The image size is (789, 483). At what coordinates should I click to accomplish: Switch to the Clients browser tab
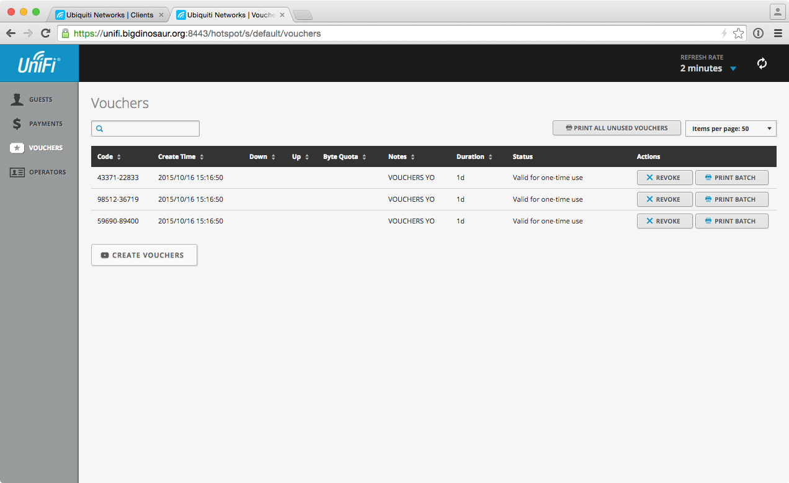click(105, 14)
